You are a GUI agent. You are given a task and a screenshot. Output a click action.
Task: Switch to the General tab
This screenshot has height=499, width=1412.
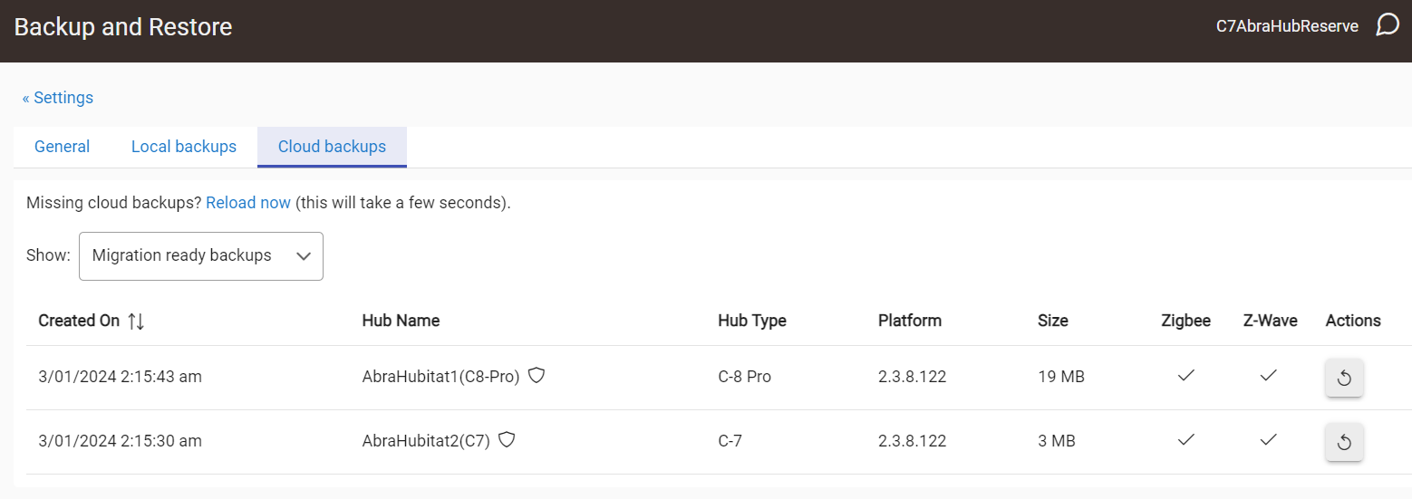click(62, 147)
